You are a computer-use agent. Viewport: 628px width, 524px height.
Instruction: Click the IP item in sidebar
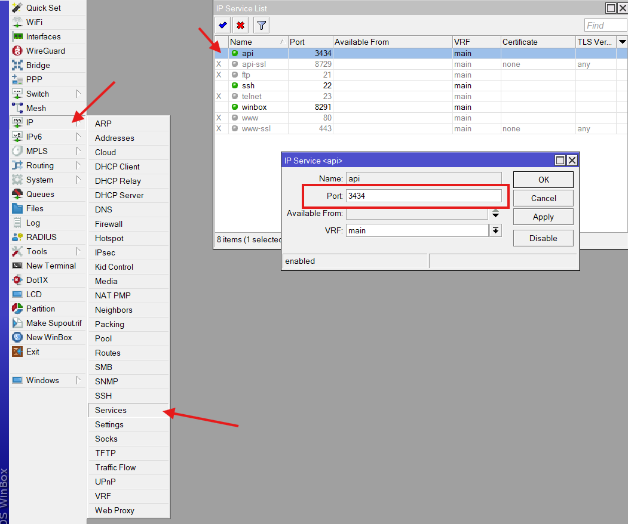tap(48, 122)
